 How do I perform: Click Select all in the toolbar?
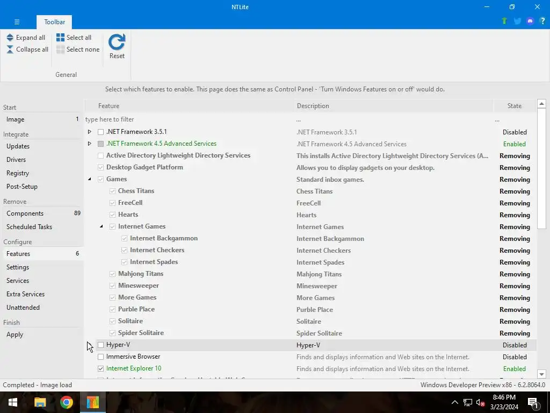click(x=74, y=38)
